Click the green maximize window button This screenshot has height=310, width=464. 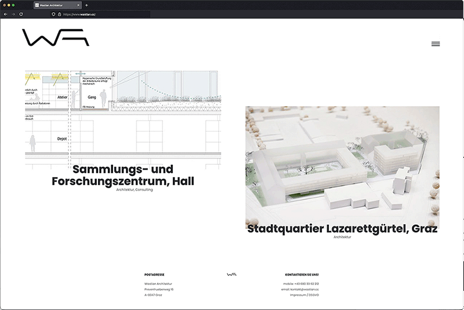coord(13,5)
